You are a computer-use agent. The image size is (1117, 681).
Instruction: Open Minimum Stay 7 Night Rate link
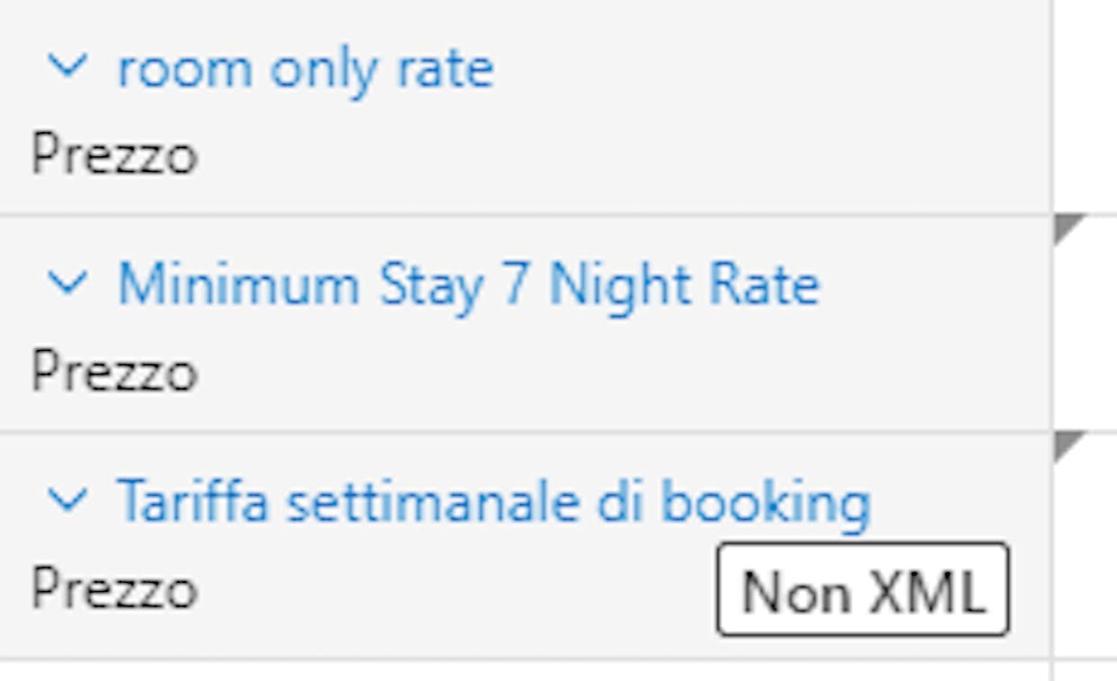[x=468, y=285]
